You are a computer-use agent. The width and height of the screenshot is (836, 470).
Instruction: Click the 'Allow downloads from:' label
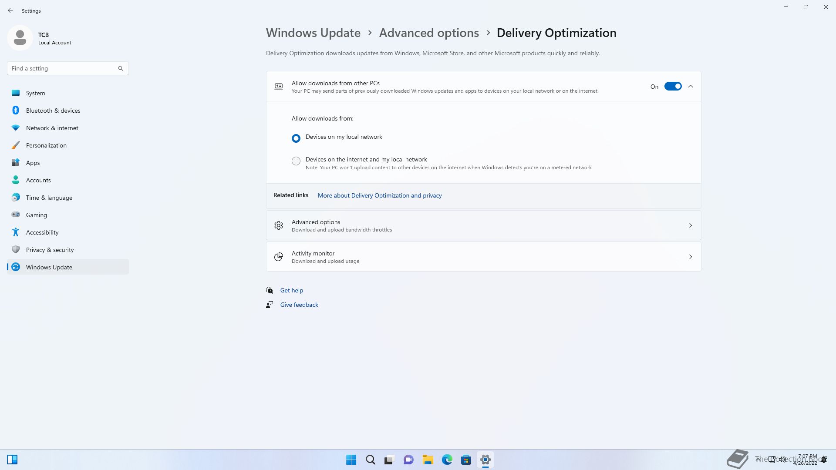(x=323, y=118)
